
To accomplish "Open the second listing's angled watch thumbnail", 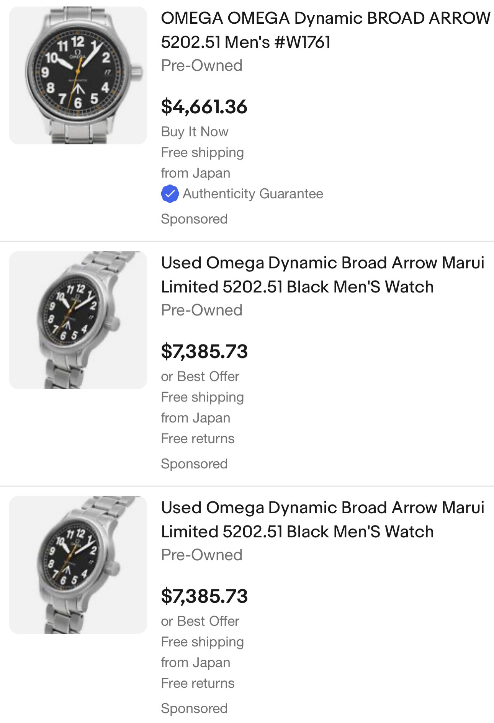I will pyautogui.click(x=78, y=320).
